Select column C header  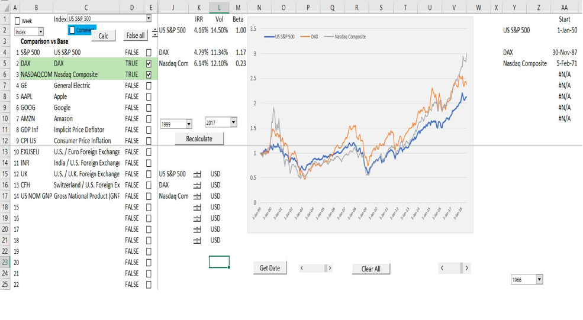point(86,7)
